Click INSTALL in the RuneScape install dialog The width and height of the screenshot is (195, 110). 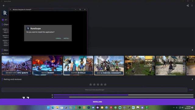click(66, 38)
